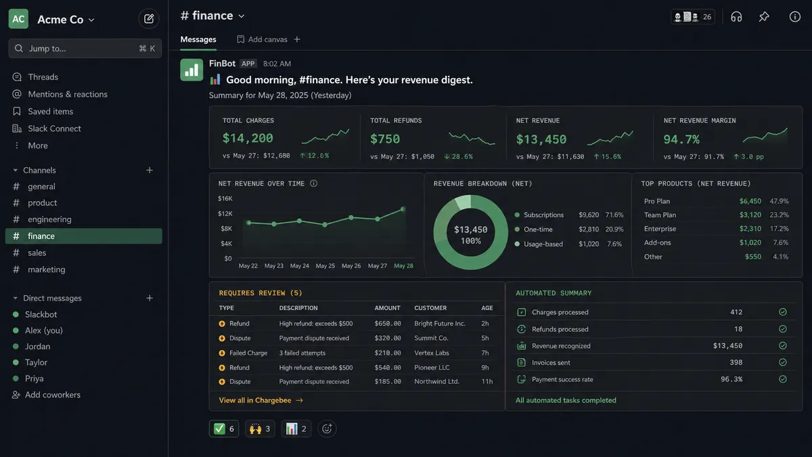812x457 pixels.
Task: Toggle the bar chart reaction with 2
Action: coord(296,429)
